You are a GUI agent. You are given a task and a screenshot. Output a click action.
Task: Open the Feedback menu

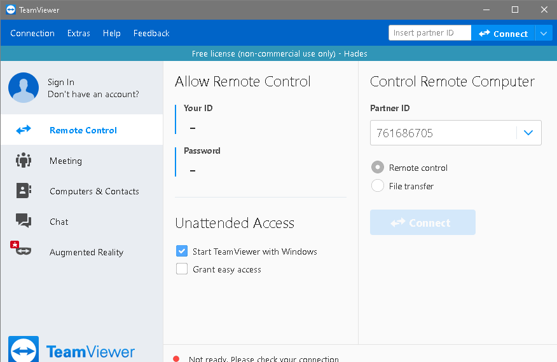click(x=151, y=34)
